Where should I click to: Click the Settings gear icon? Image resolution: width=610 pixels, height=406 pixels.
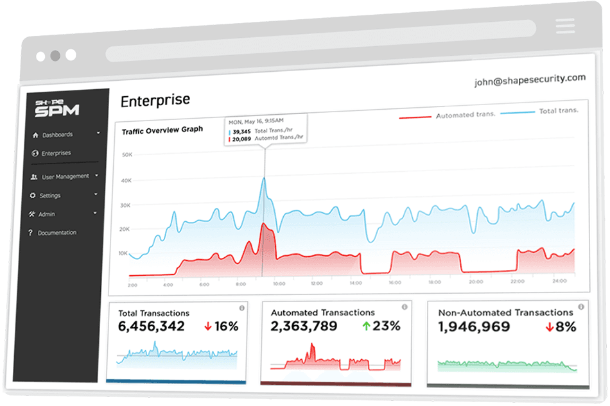click(x=33, y=195)
